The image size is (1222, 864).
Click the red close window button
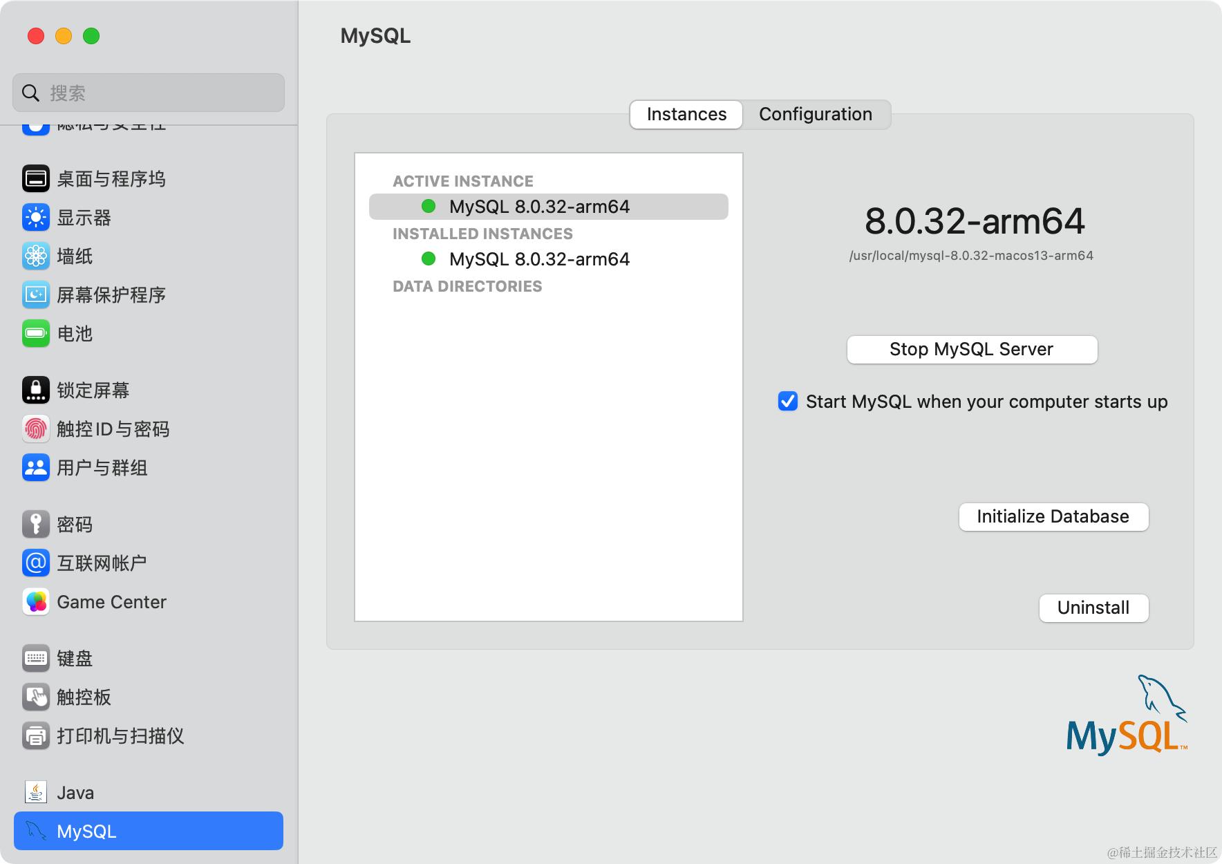click(36, 36)
